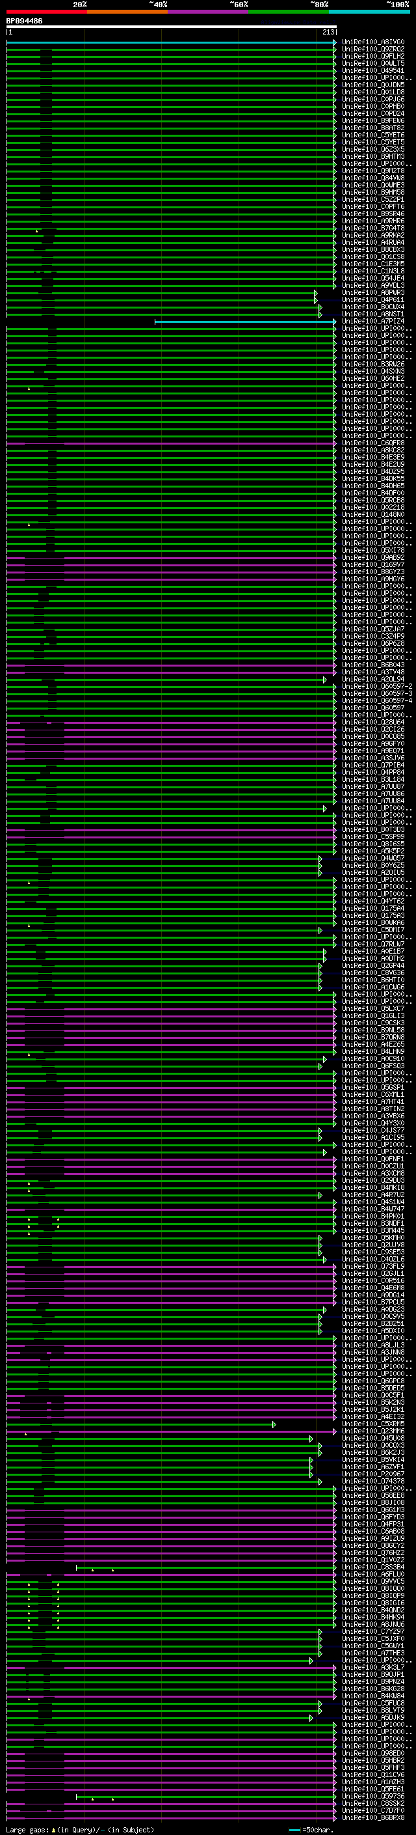Open hit UniRef100_B4DZ95
416x1835 pixels.
372,471
